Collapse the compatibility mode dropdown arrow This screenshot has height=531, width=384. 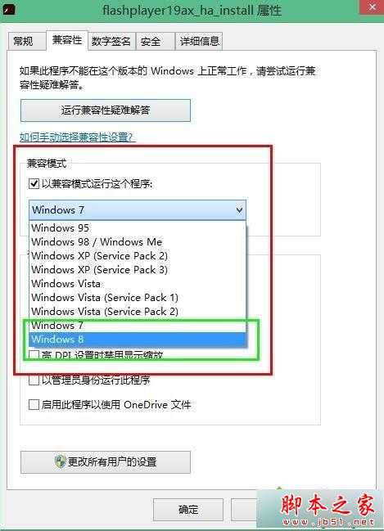[x=239, y=210]
